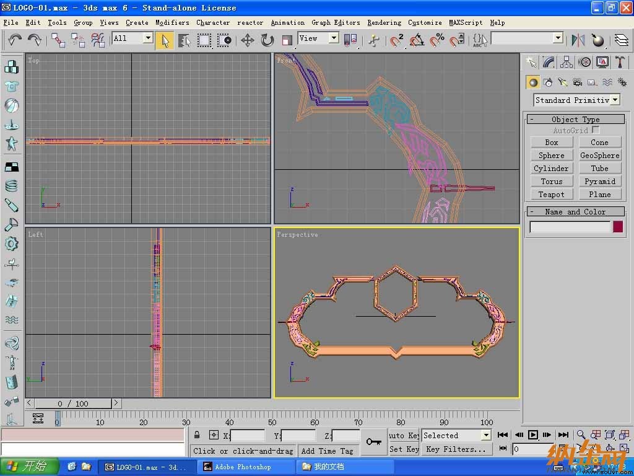Image resolution: width=634 pixels, height=476 pixels.
Task: Choose the Lights category icon
Action: (x=563, y=82)
